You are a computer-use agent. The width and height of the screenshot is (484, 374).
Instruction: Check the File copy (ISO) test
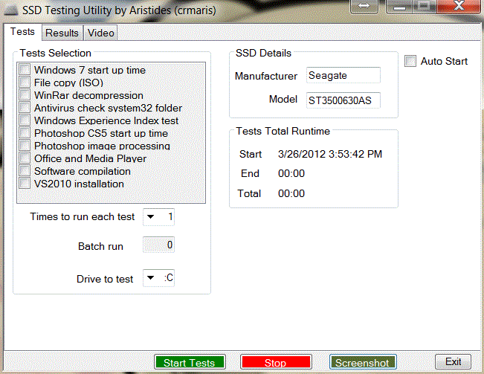click(25, 83)
